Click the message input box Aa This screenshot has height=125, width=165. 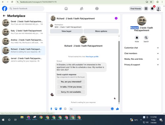89,109
